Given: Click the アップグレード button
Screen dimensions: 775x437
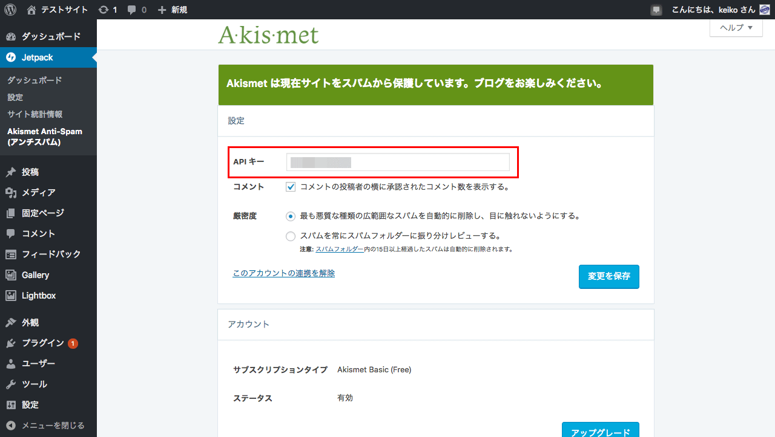Looking at the screenshot, I should pyautogui.click(x=601, y=430).
